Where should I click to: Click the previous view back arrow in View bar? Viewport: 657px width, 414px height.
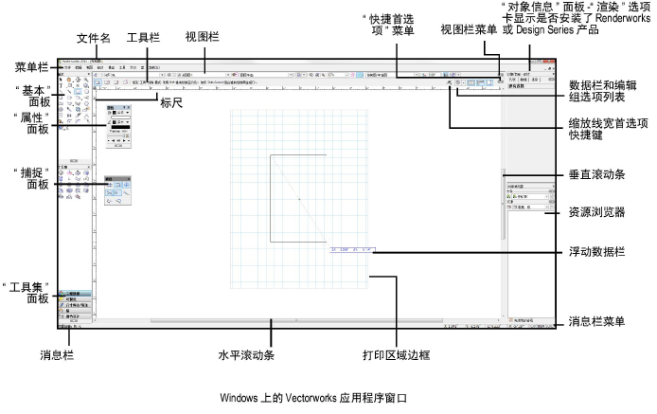[96, 75]
